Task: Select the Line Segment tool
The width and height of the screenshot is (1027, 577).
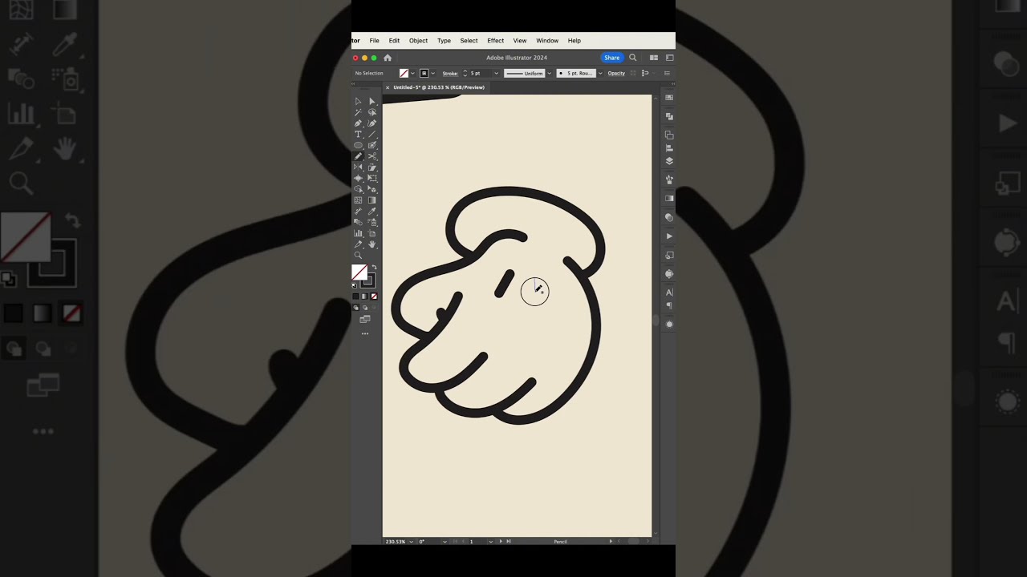Action: (x=372, y=135)
